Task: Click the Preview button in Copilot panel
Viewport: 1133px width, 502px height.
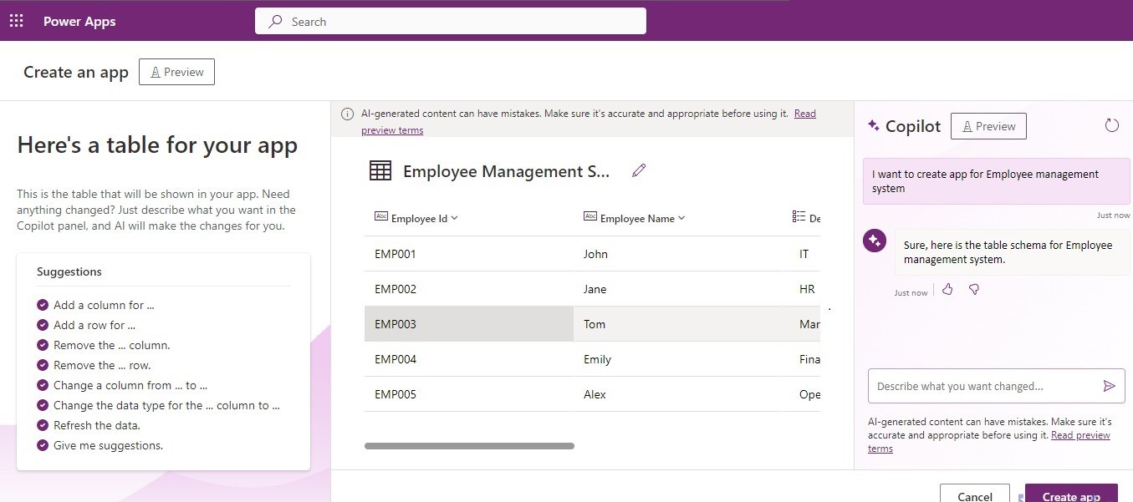Action: 988,126
